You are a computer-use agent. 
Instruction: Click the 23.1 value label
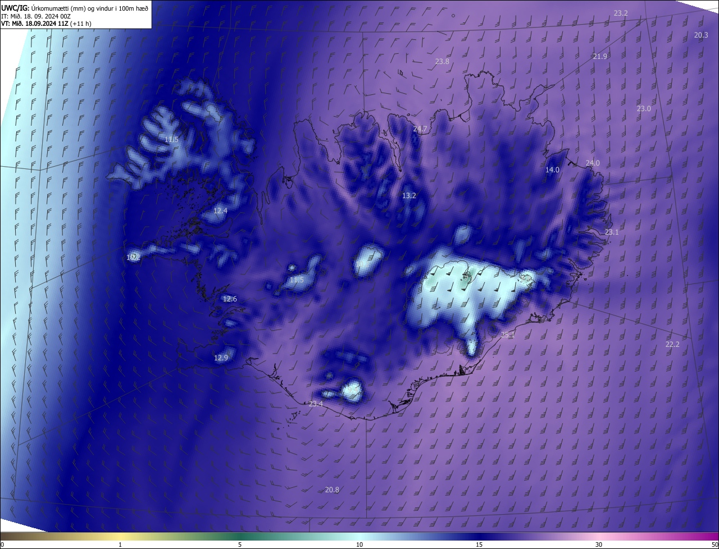click(x=612, y=232)
